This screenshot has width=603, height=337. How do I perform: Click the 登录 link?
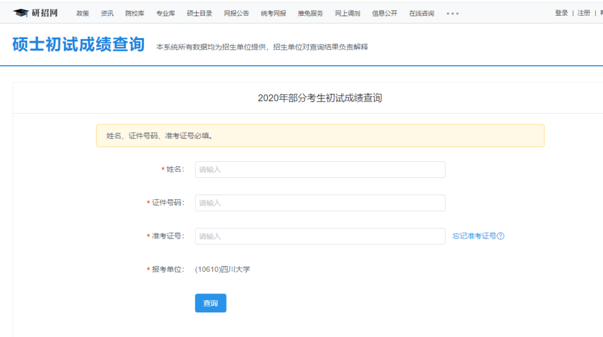[x=562, y=13]
